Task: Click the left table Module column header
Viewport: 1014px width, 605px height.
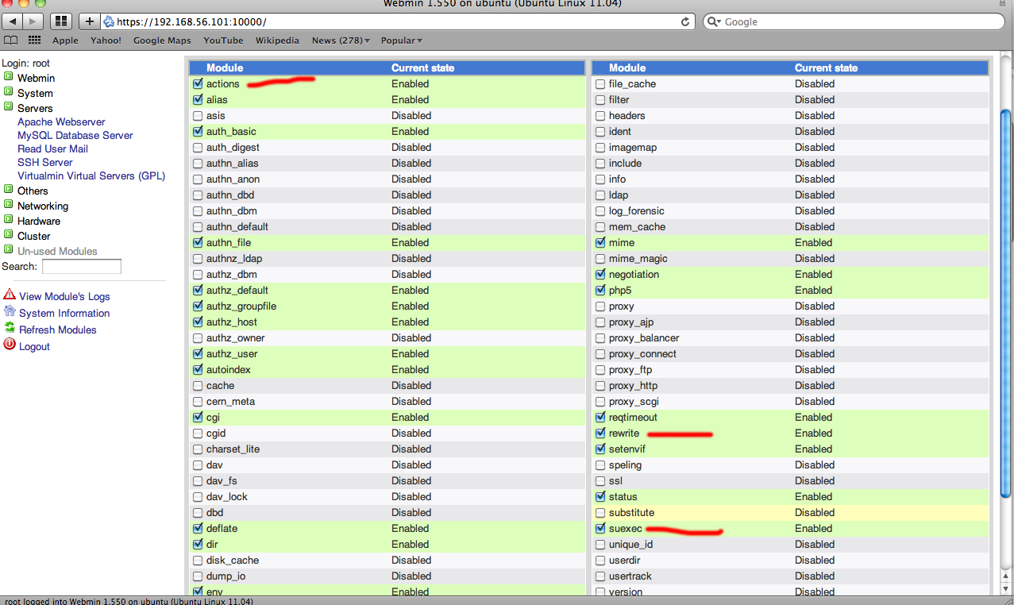Action: (x=225, y=67)
